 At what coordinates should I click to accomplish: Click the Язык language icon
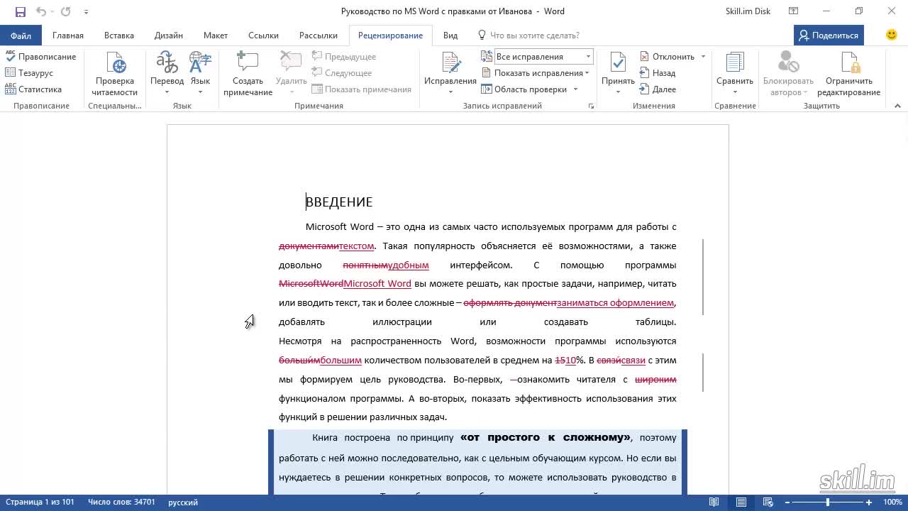pyautogui.click(x=200, y=62)
